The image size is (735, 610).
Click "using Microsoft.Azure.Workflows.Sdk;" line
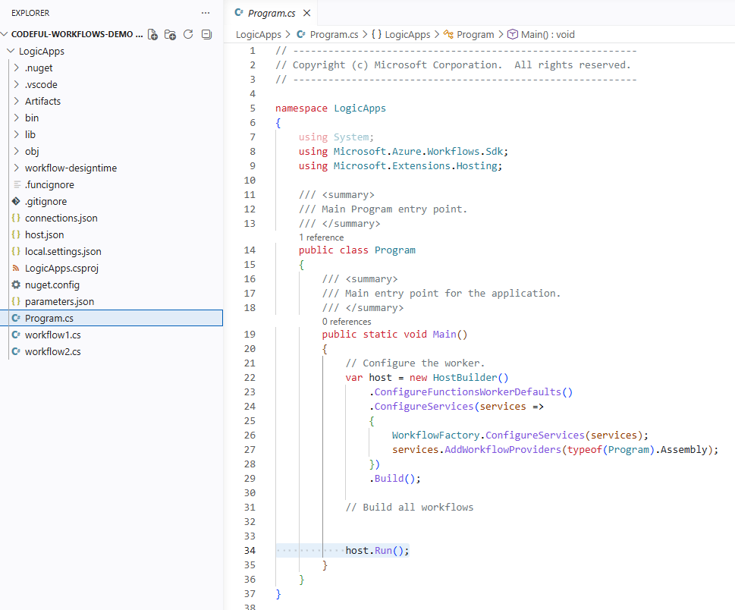coord(403,152)
